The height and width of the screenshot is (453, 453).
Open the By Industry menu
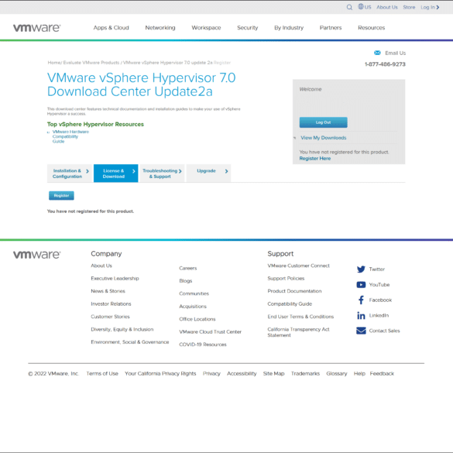pos(289,28)
